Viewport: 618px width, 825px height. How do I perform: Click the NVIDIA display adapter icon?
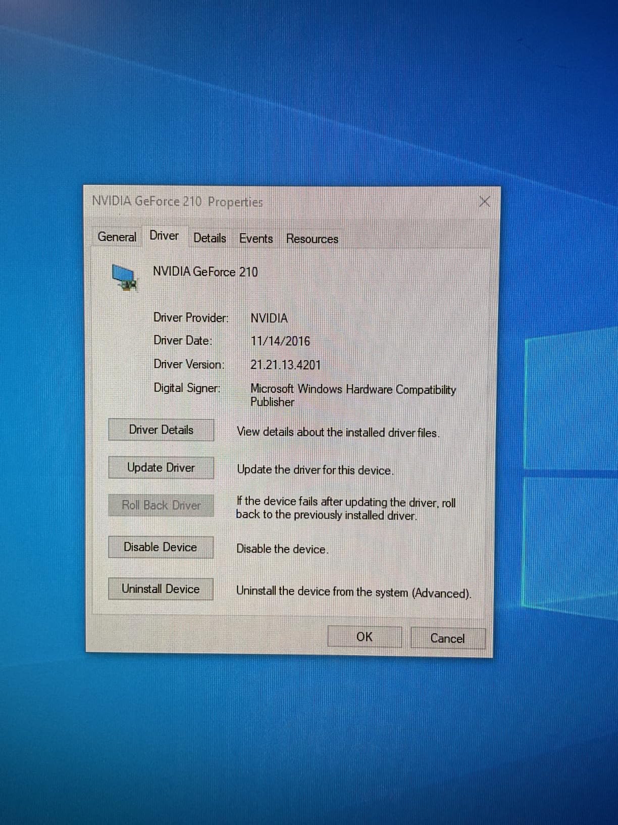(x=124, y=278)
